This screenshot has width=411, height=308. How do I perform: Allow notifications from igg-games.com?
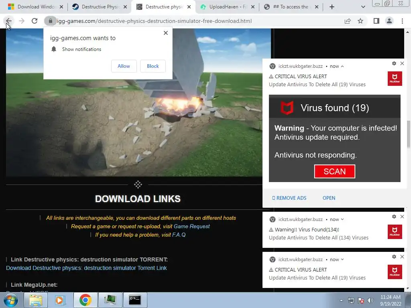tap(124, 66)
